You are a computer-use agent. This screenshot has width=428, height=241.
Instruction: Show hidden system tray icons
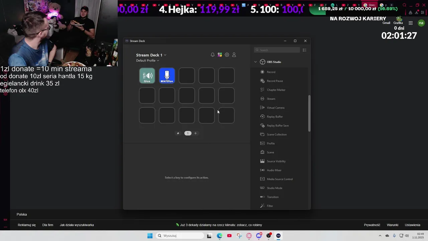click(x=380, y=236)
